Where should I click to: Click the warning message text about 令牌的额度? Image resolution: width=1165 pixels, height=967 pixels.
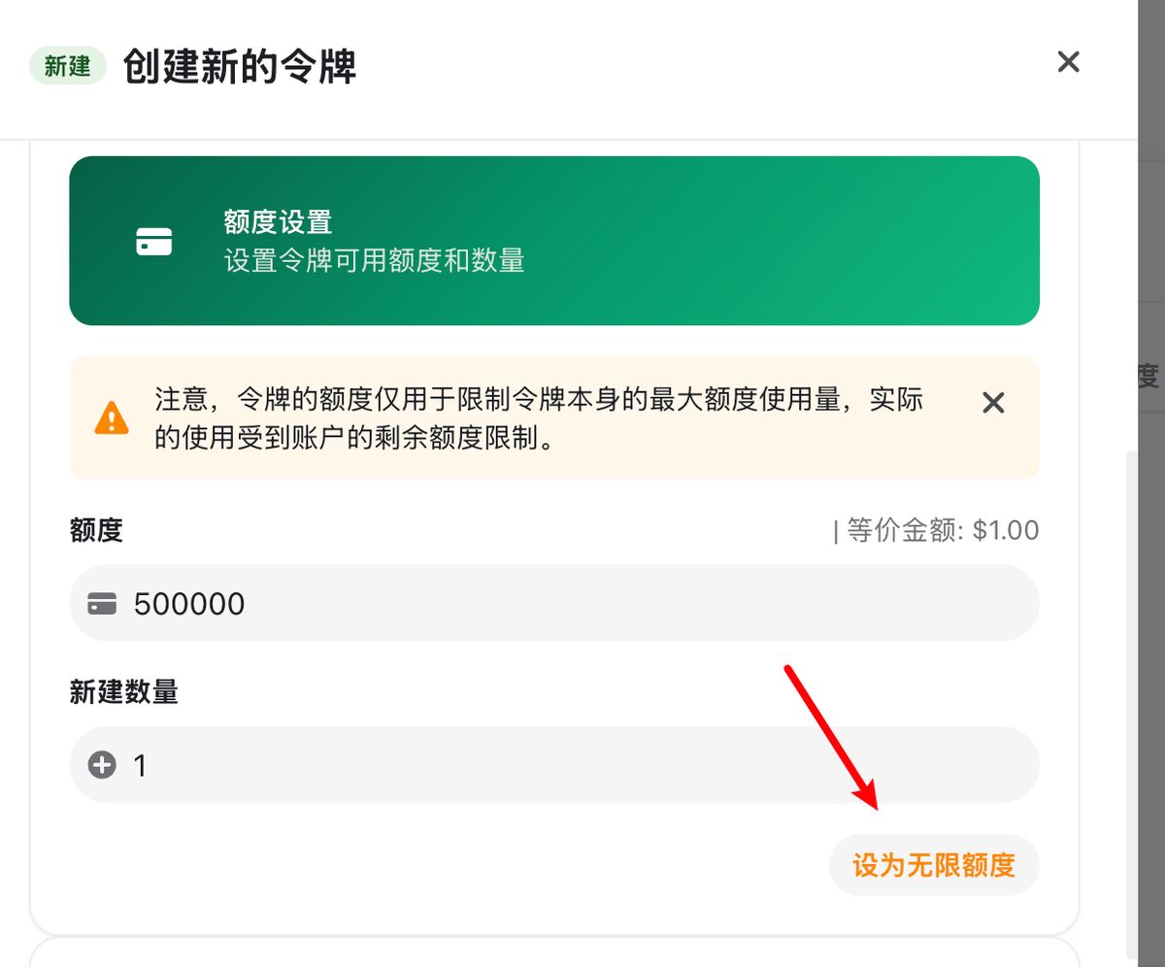[x=539, y=418]
